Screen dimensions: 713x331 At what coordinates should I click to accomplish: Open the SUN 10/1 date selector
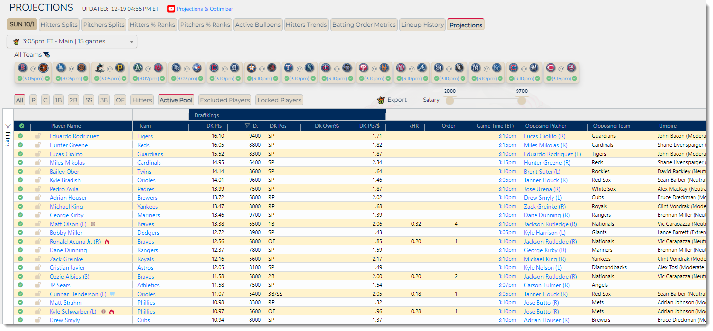[x=22, y=25]
